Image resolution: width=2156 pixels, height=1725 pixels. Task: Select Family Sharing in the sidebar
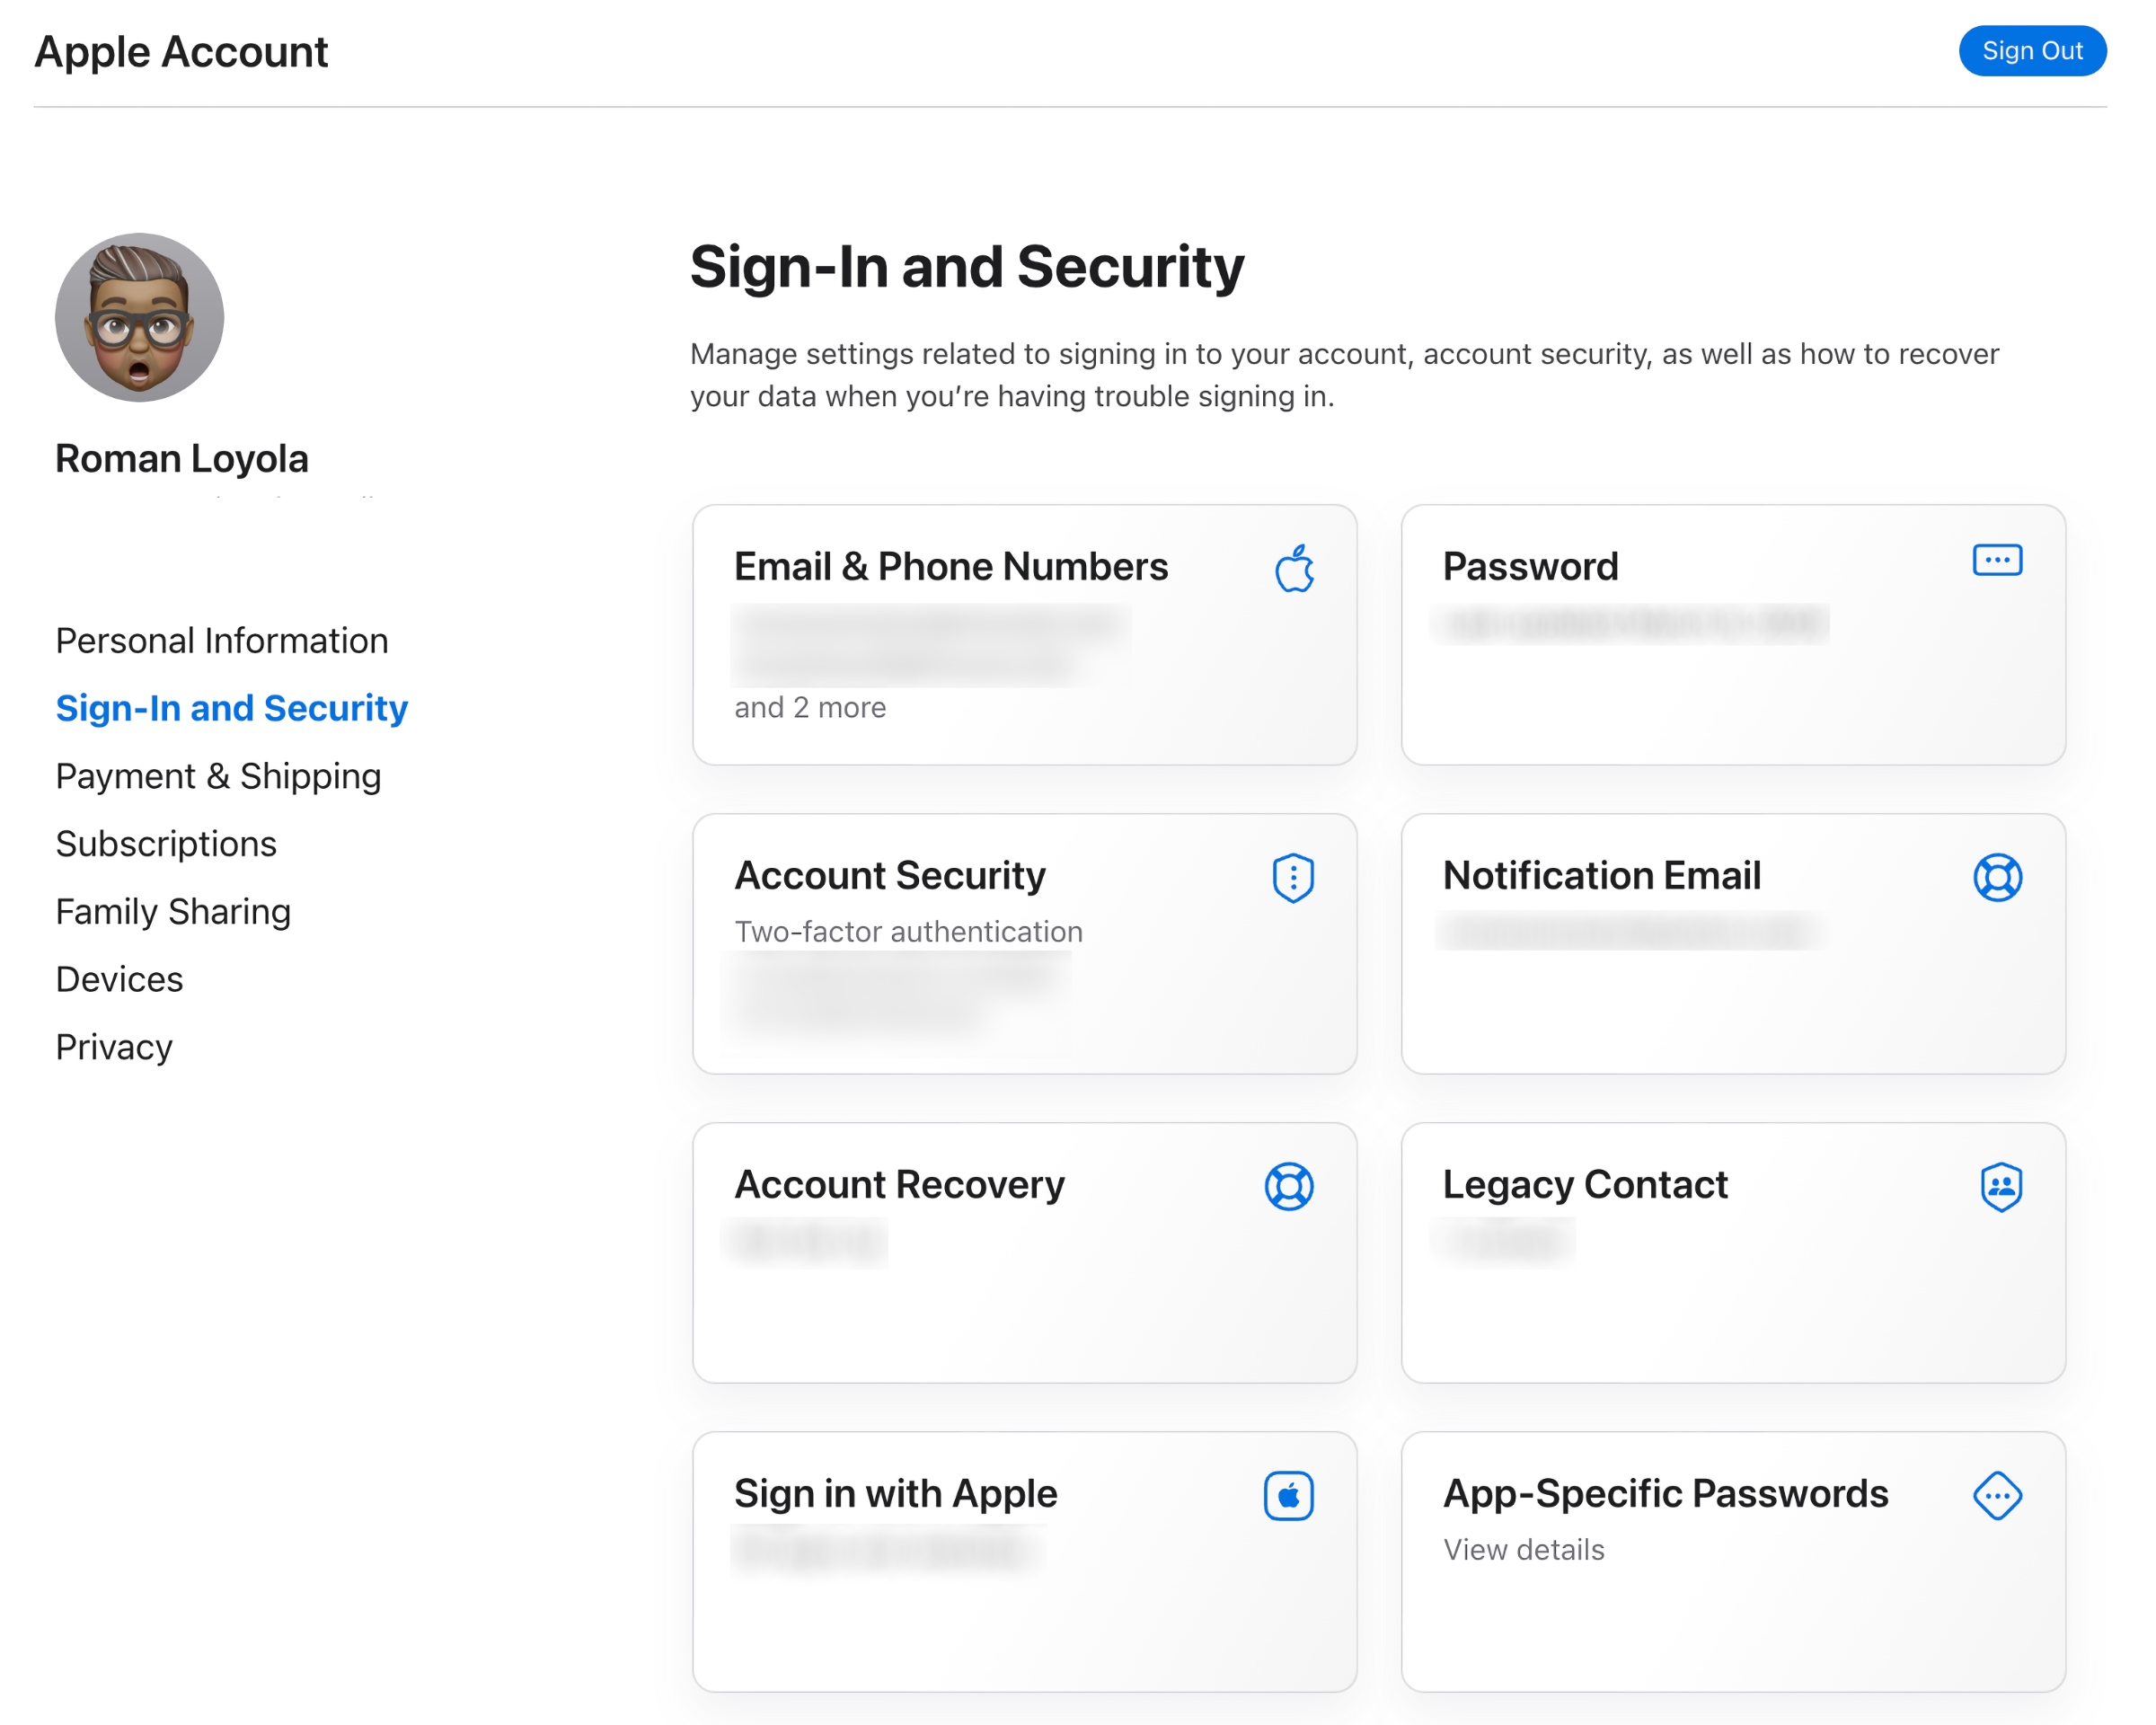click(173, 911)
